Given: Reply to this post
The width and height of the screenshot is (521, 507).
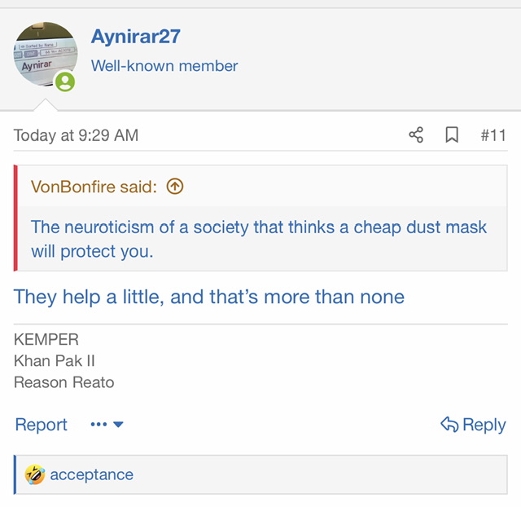Looking at the screenshot, I should (x=473, y=425).
